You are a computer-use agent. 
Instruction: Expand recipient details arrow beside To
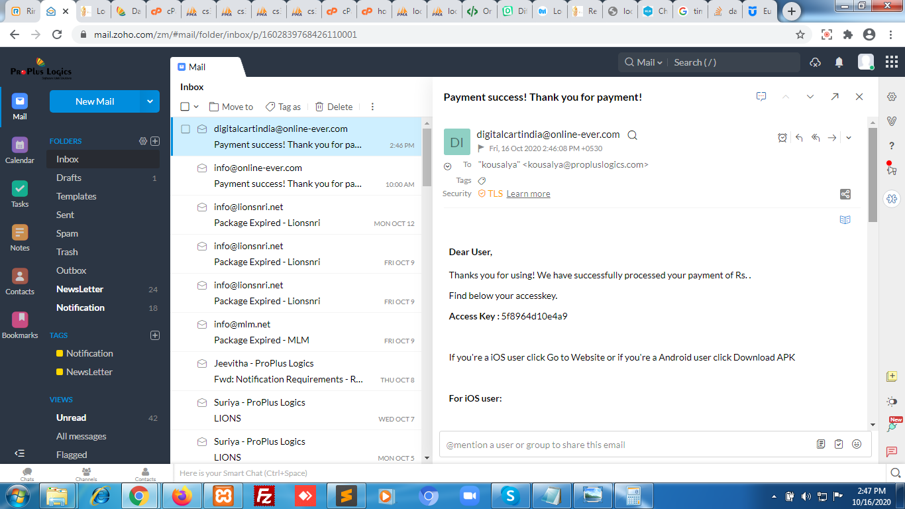[447, 166]
